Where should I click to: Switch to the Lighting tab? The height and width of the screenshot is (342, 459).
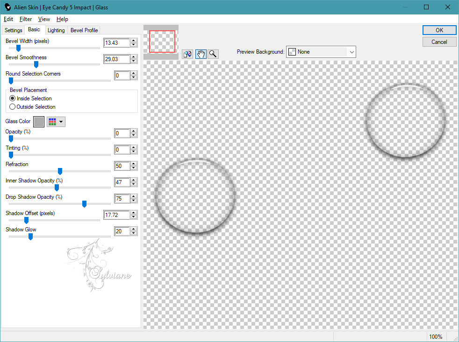point(56,30)
